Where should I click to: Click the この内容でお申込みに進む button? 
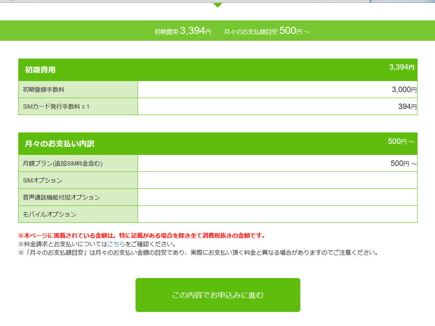pyautogui.click(x=218, y=295)
